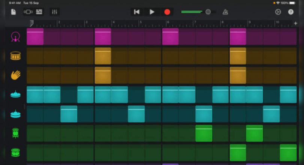Open the sound browser view button
The image size is (304, 165).
pyautogui.click(x=28, y=12)
